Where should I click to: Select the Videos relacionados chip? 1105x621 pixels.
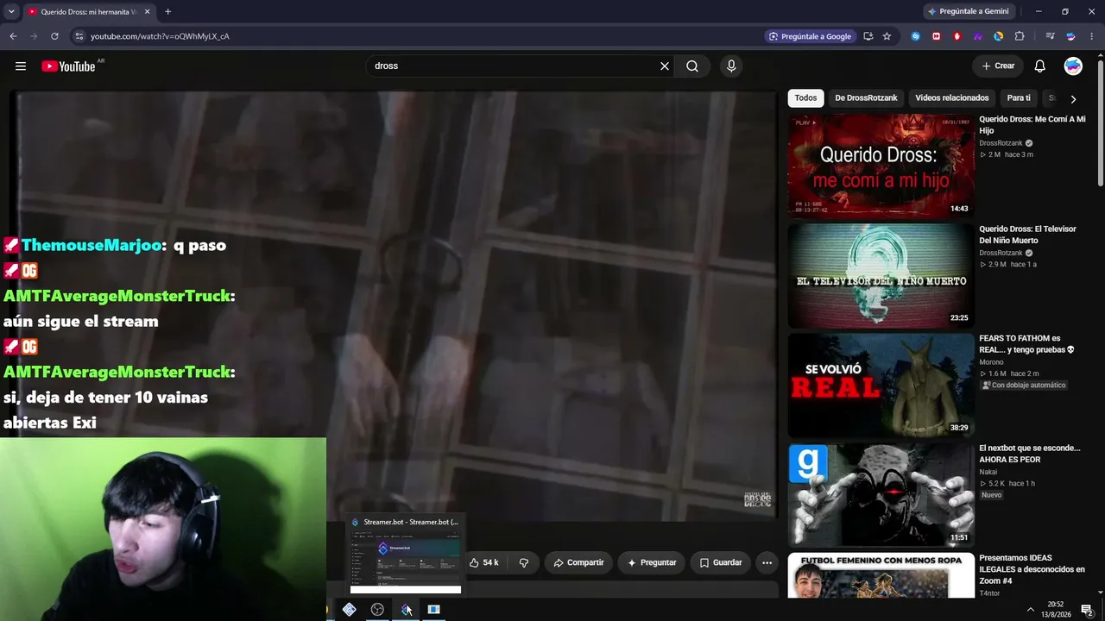(x=952, y=98)
